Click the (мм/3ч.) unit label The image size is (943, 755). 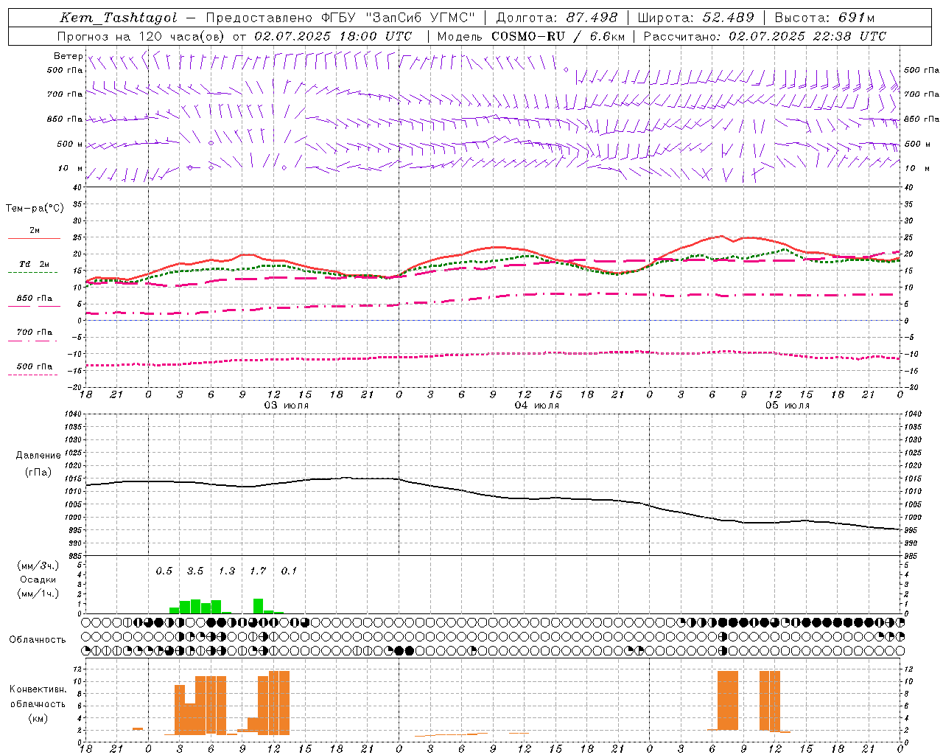(38, 566)
